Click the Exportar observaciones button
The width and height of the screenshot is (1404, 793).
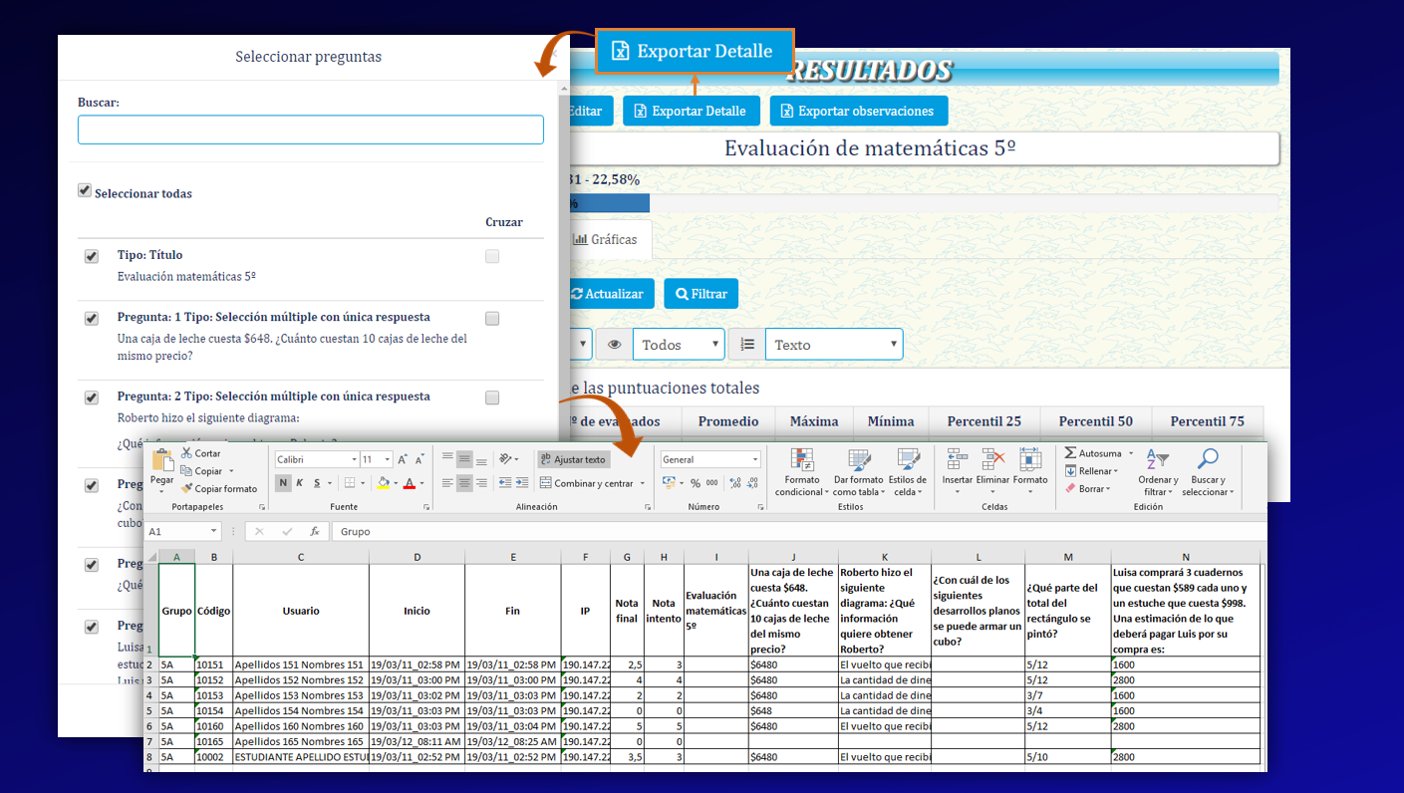tap(859, 112)
